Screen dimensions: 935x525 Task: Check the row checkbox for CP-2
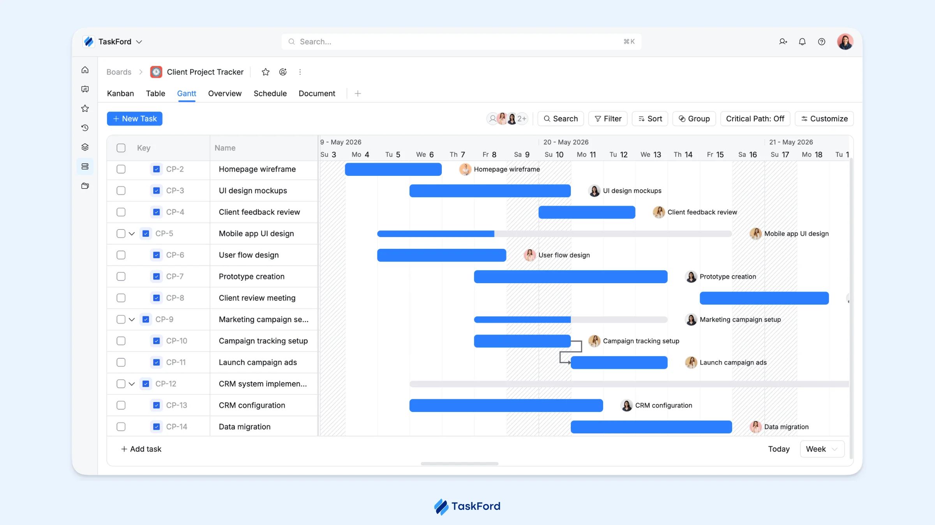(x=121, y=169)
